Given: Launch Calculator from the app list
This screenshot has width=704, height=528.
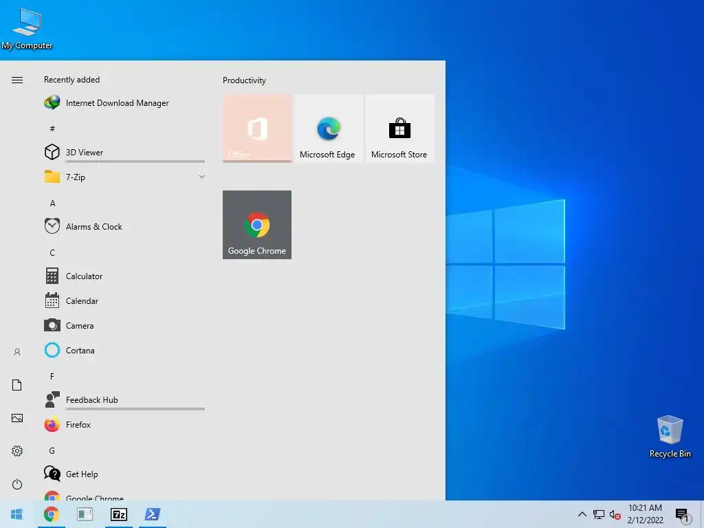Looking at the screenshot, I should [124, 276].
